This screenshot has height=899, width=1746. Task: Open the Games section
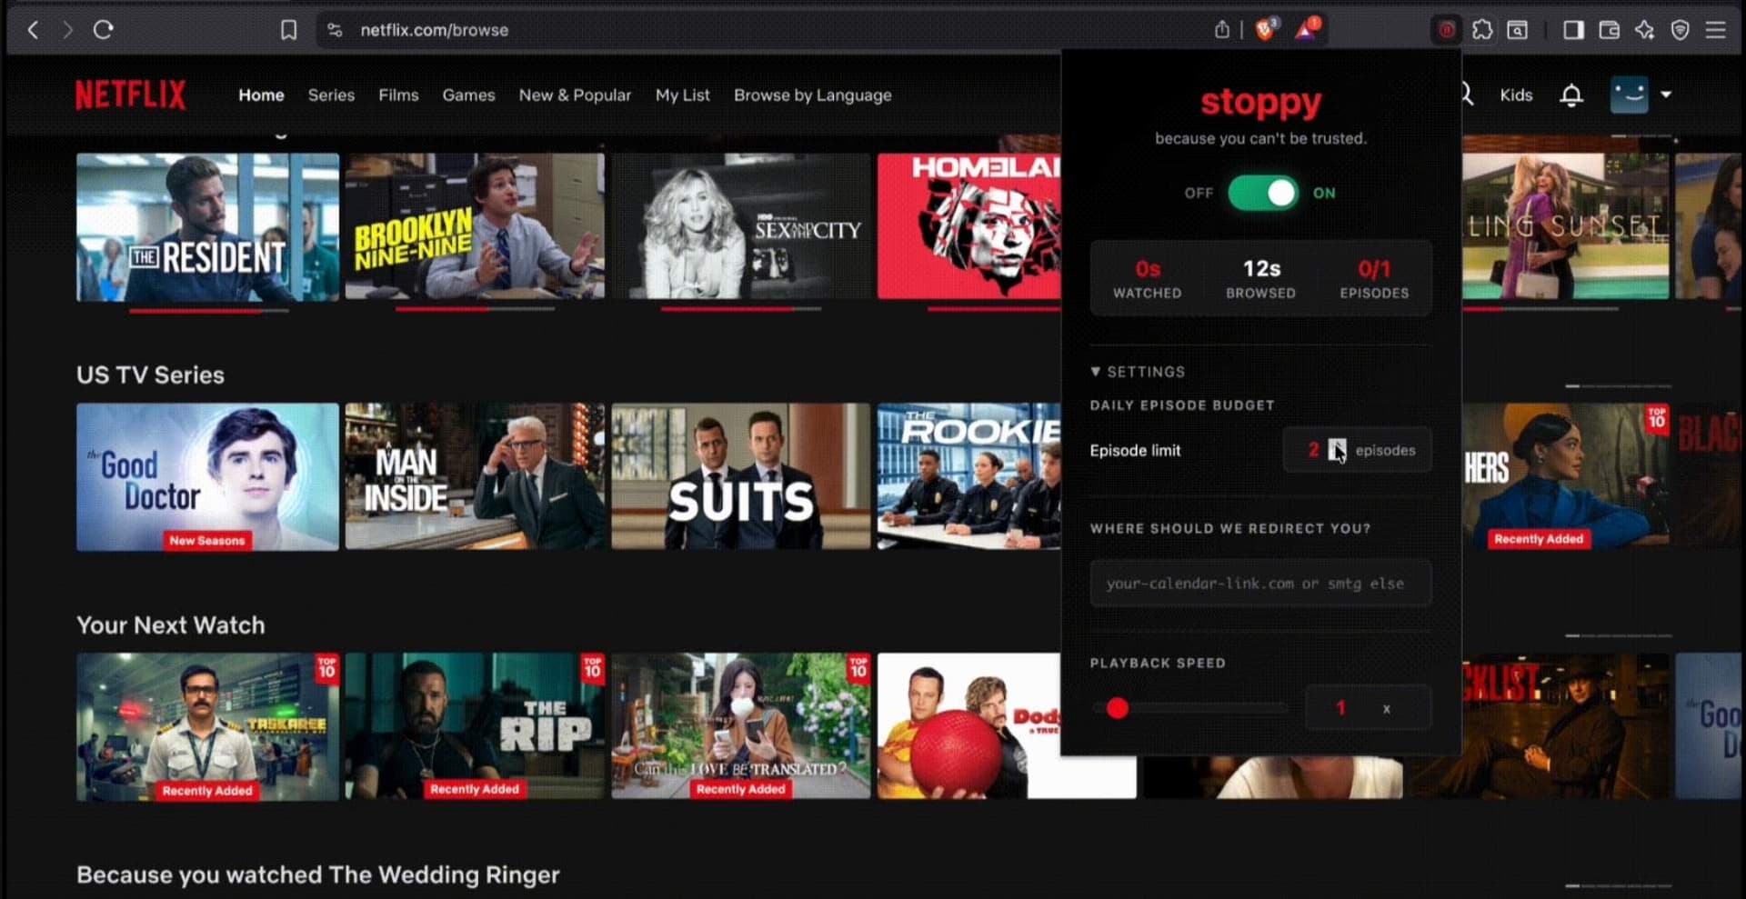click(468, 95)
